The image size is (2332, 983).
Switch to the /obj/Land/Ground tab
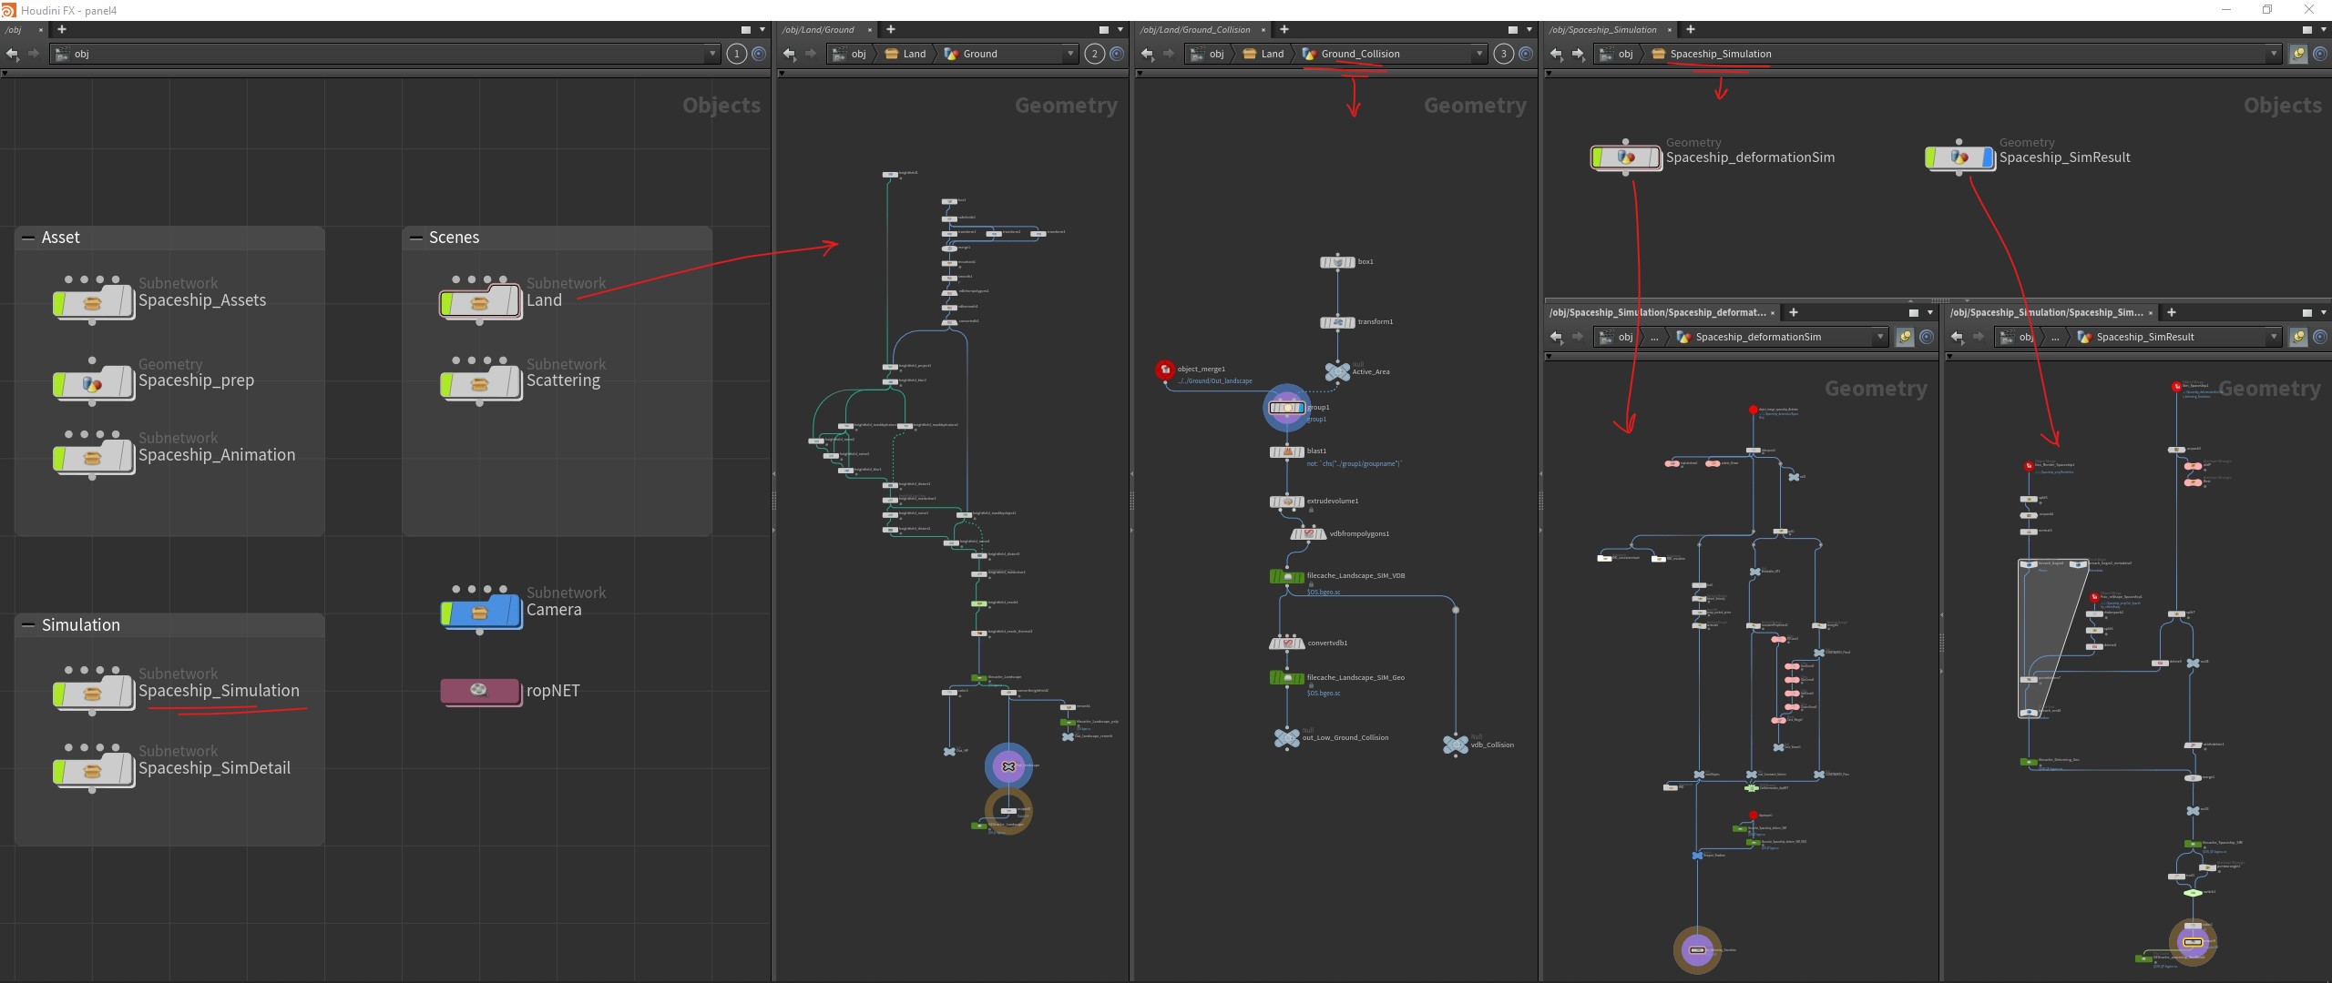tap(818, 30)
